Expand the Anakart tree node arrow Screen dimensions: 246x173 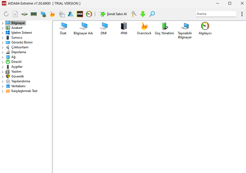point(3,28)
